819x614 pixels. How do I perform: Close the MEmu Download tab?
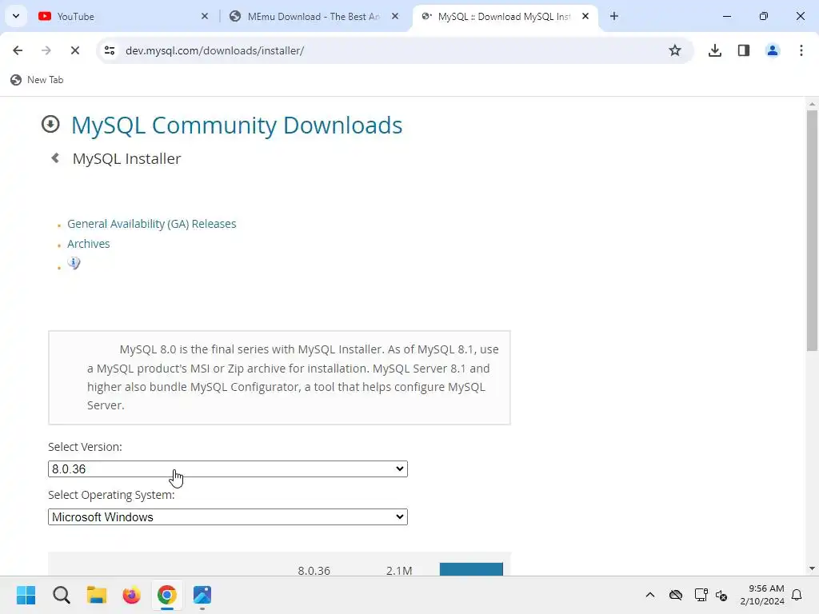[x=395, y=16]
